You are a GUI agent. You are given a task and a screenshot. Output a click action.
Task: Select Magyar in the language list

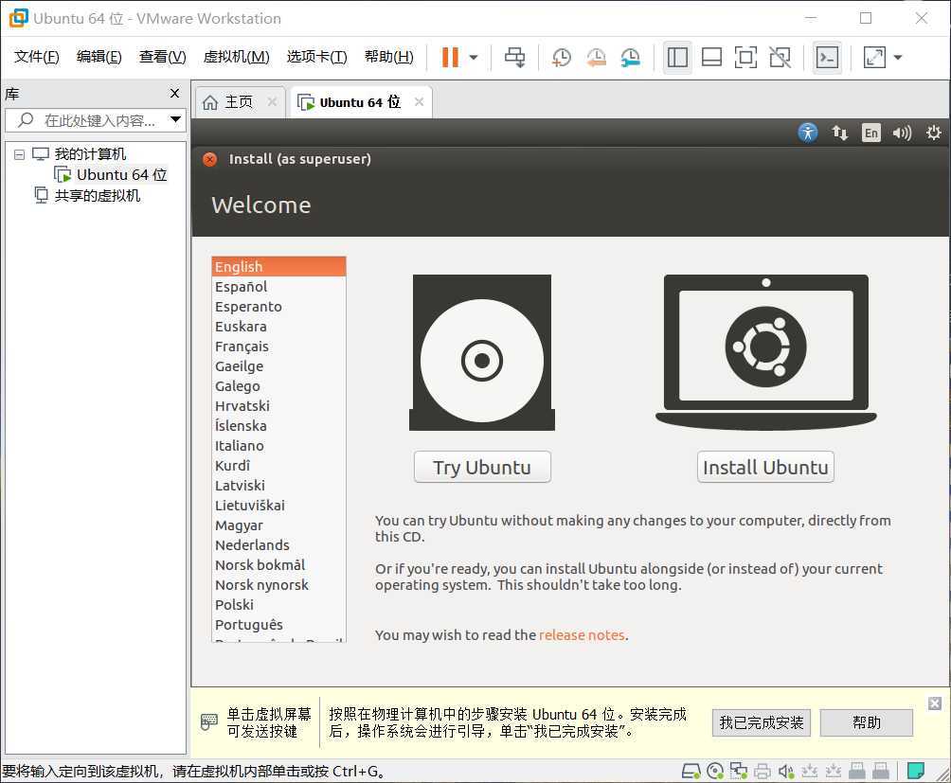pyautogui.click(x=278, y=525)
